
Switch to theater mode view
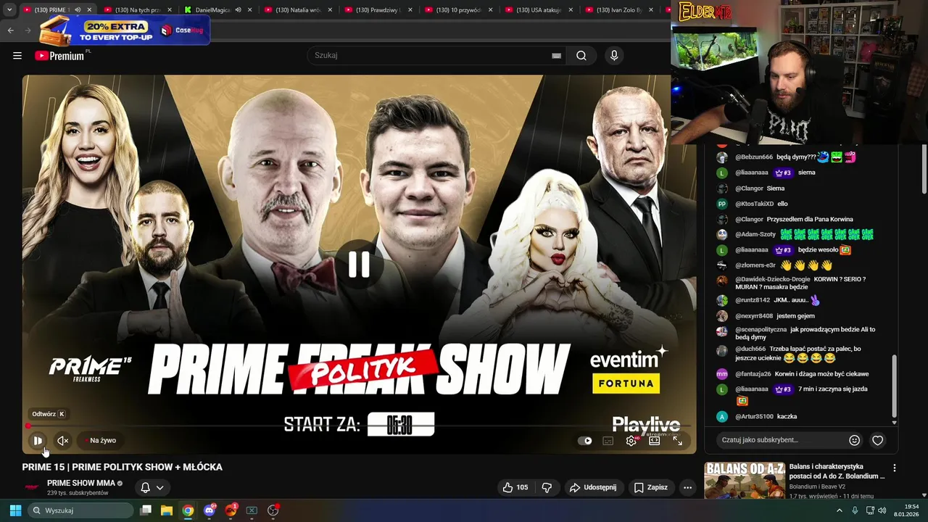coord(655,440)
